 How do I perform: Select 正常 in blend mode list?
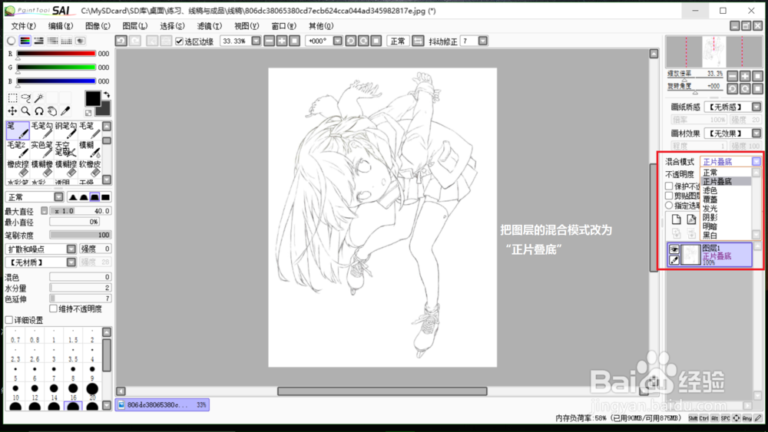(x=726, y=173)
